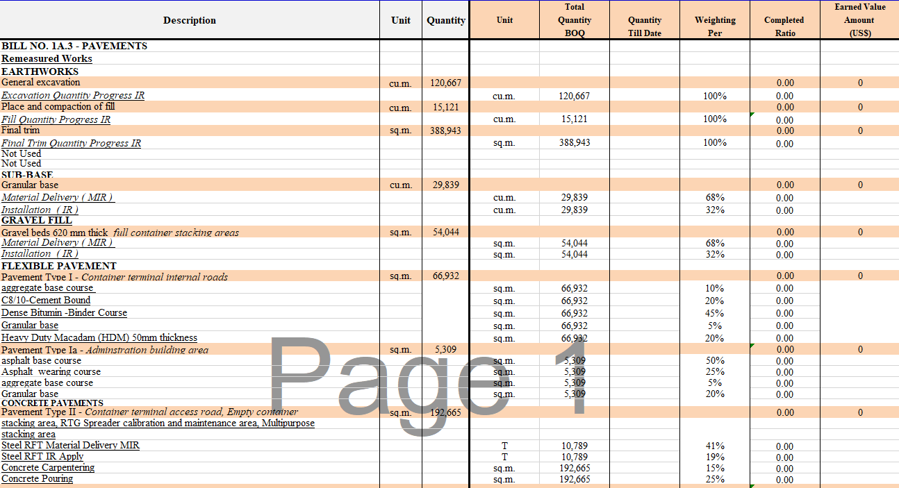This screenshot has height=488, width=899.
Task: Click the BILL NO. 1A.3 - PAVEMENTS title
Action: (x=74, y=46)
